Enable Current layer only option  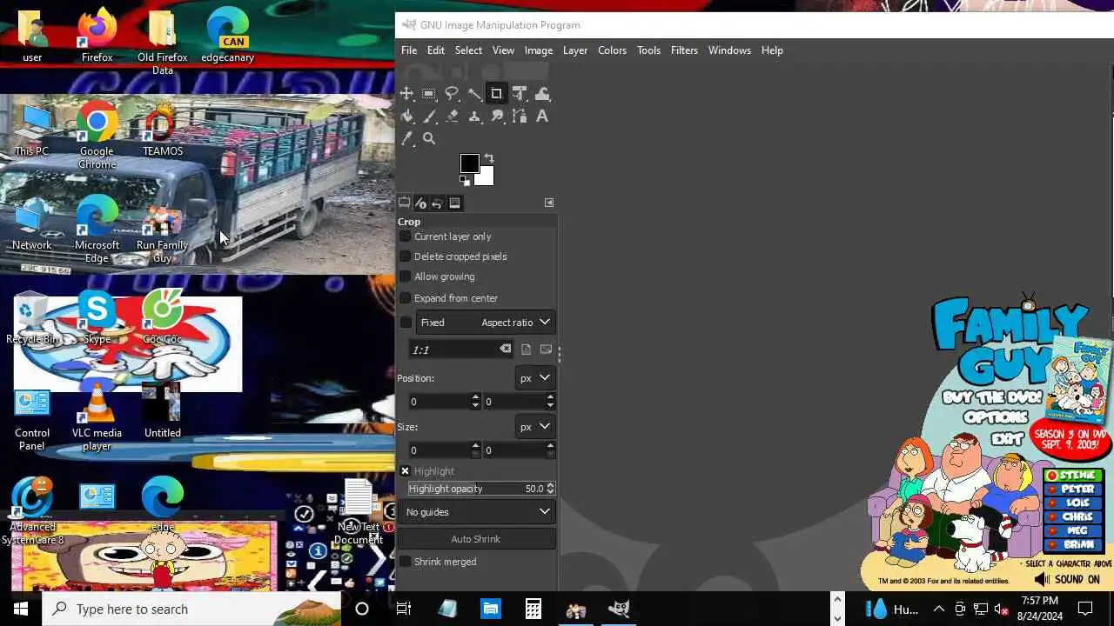click(406, 236)
